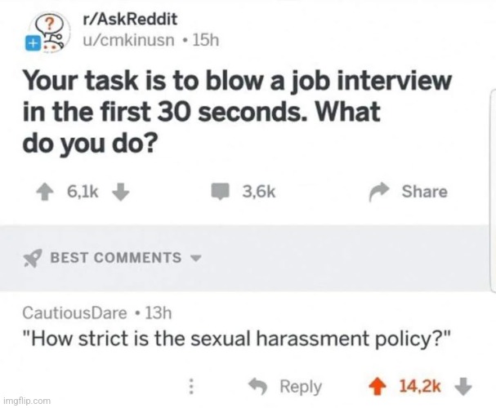Click the rocket icon beside Best Comments
Screen dimensions: 496x408
point(33,258)
